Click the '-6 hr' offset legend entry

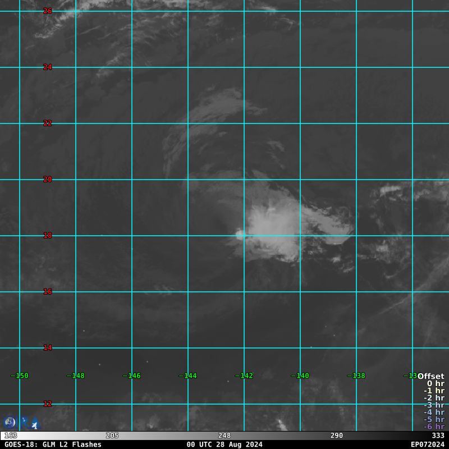click(434, 427)
